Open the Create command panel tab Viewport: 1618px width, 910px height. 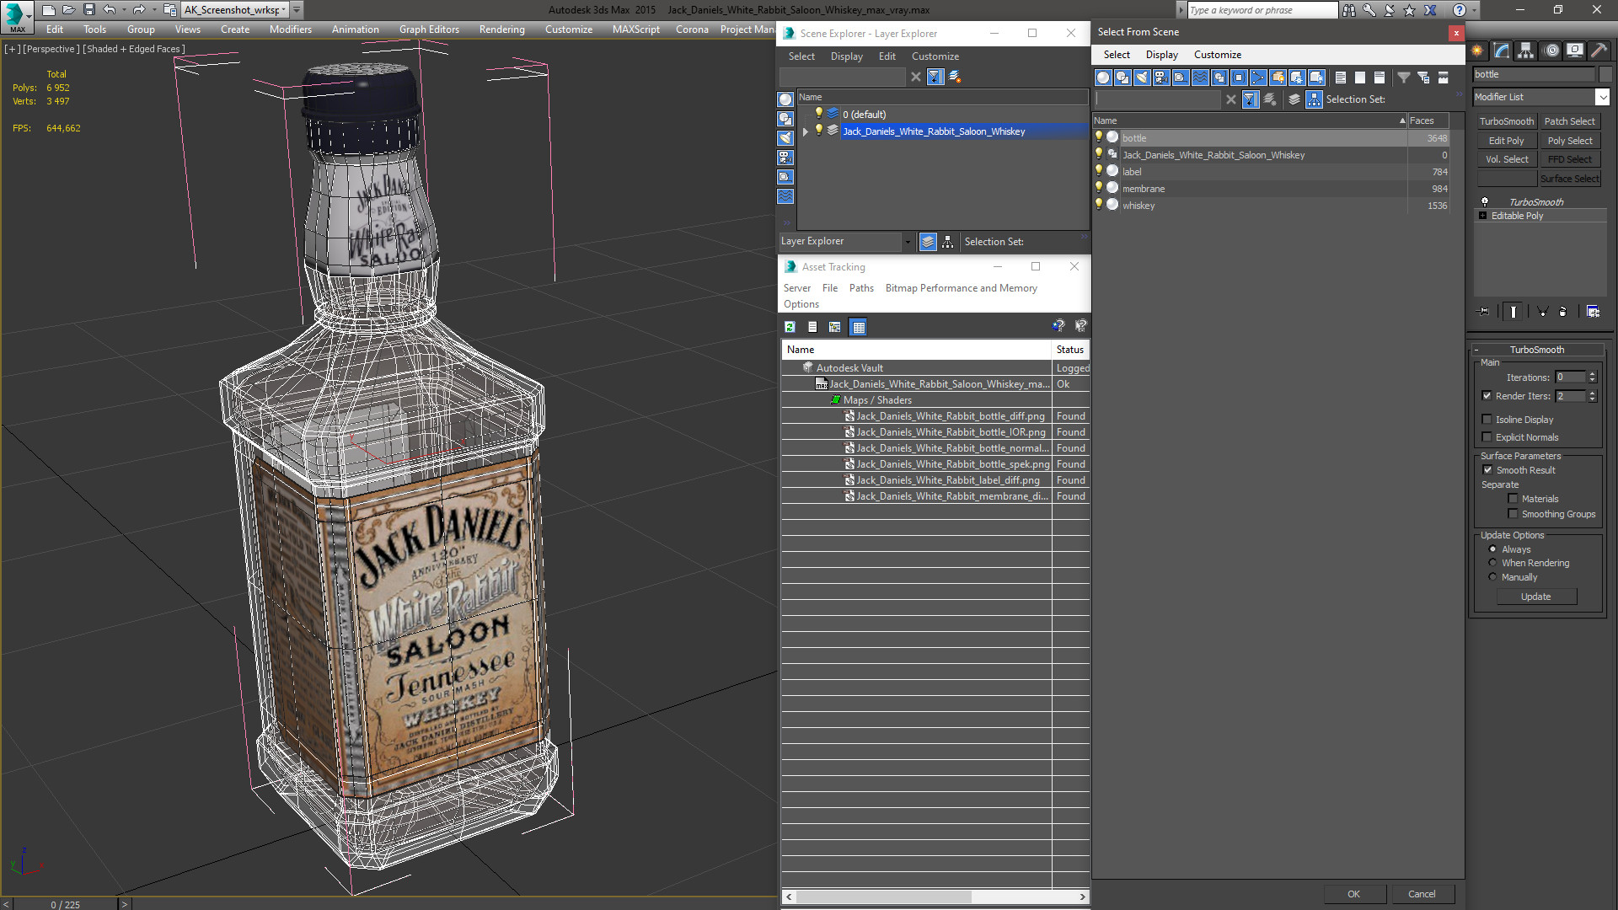(x=1477, y=51)
